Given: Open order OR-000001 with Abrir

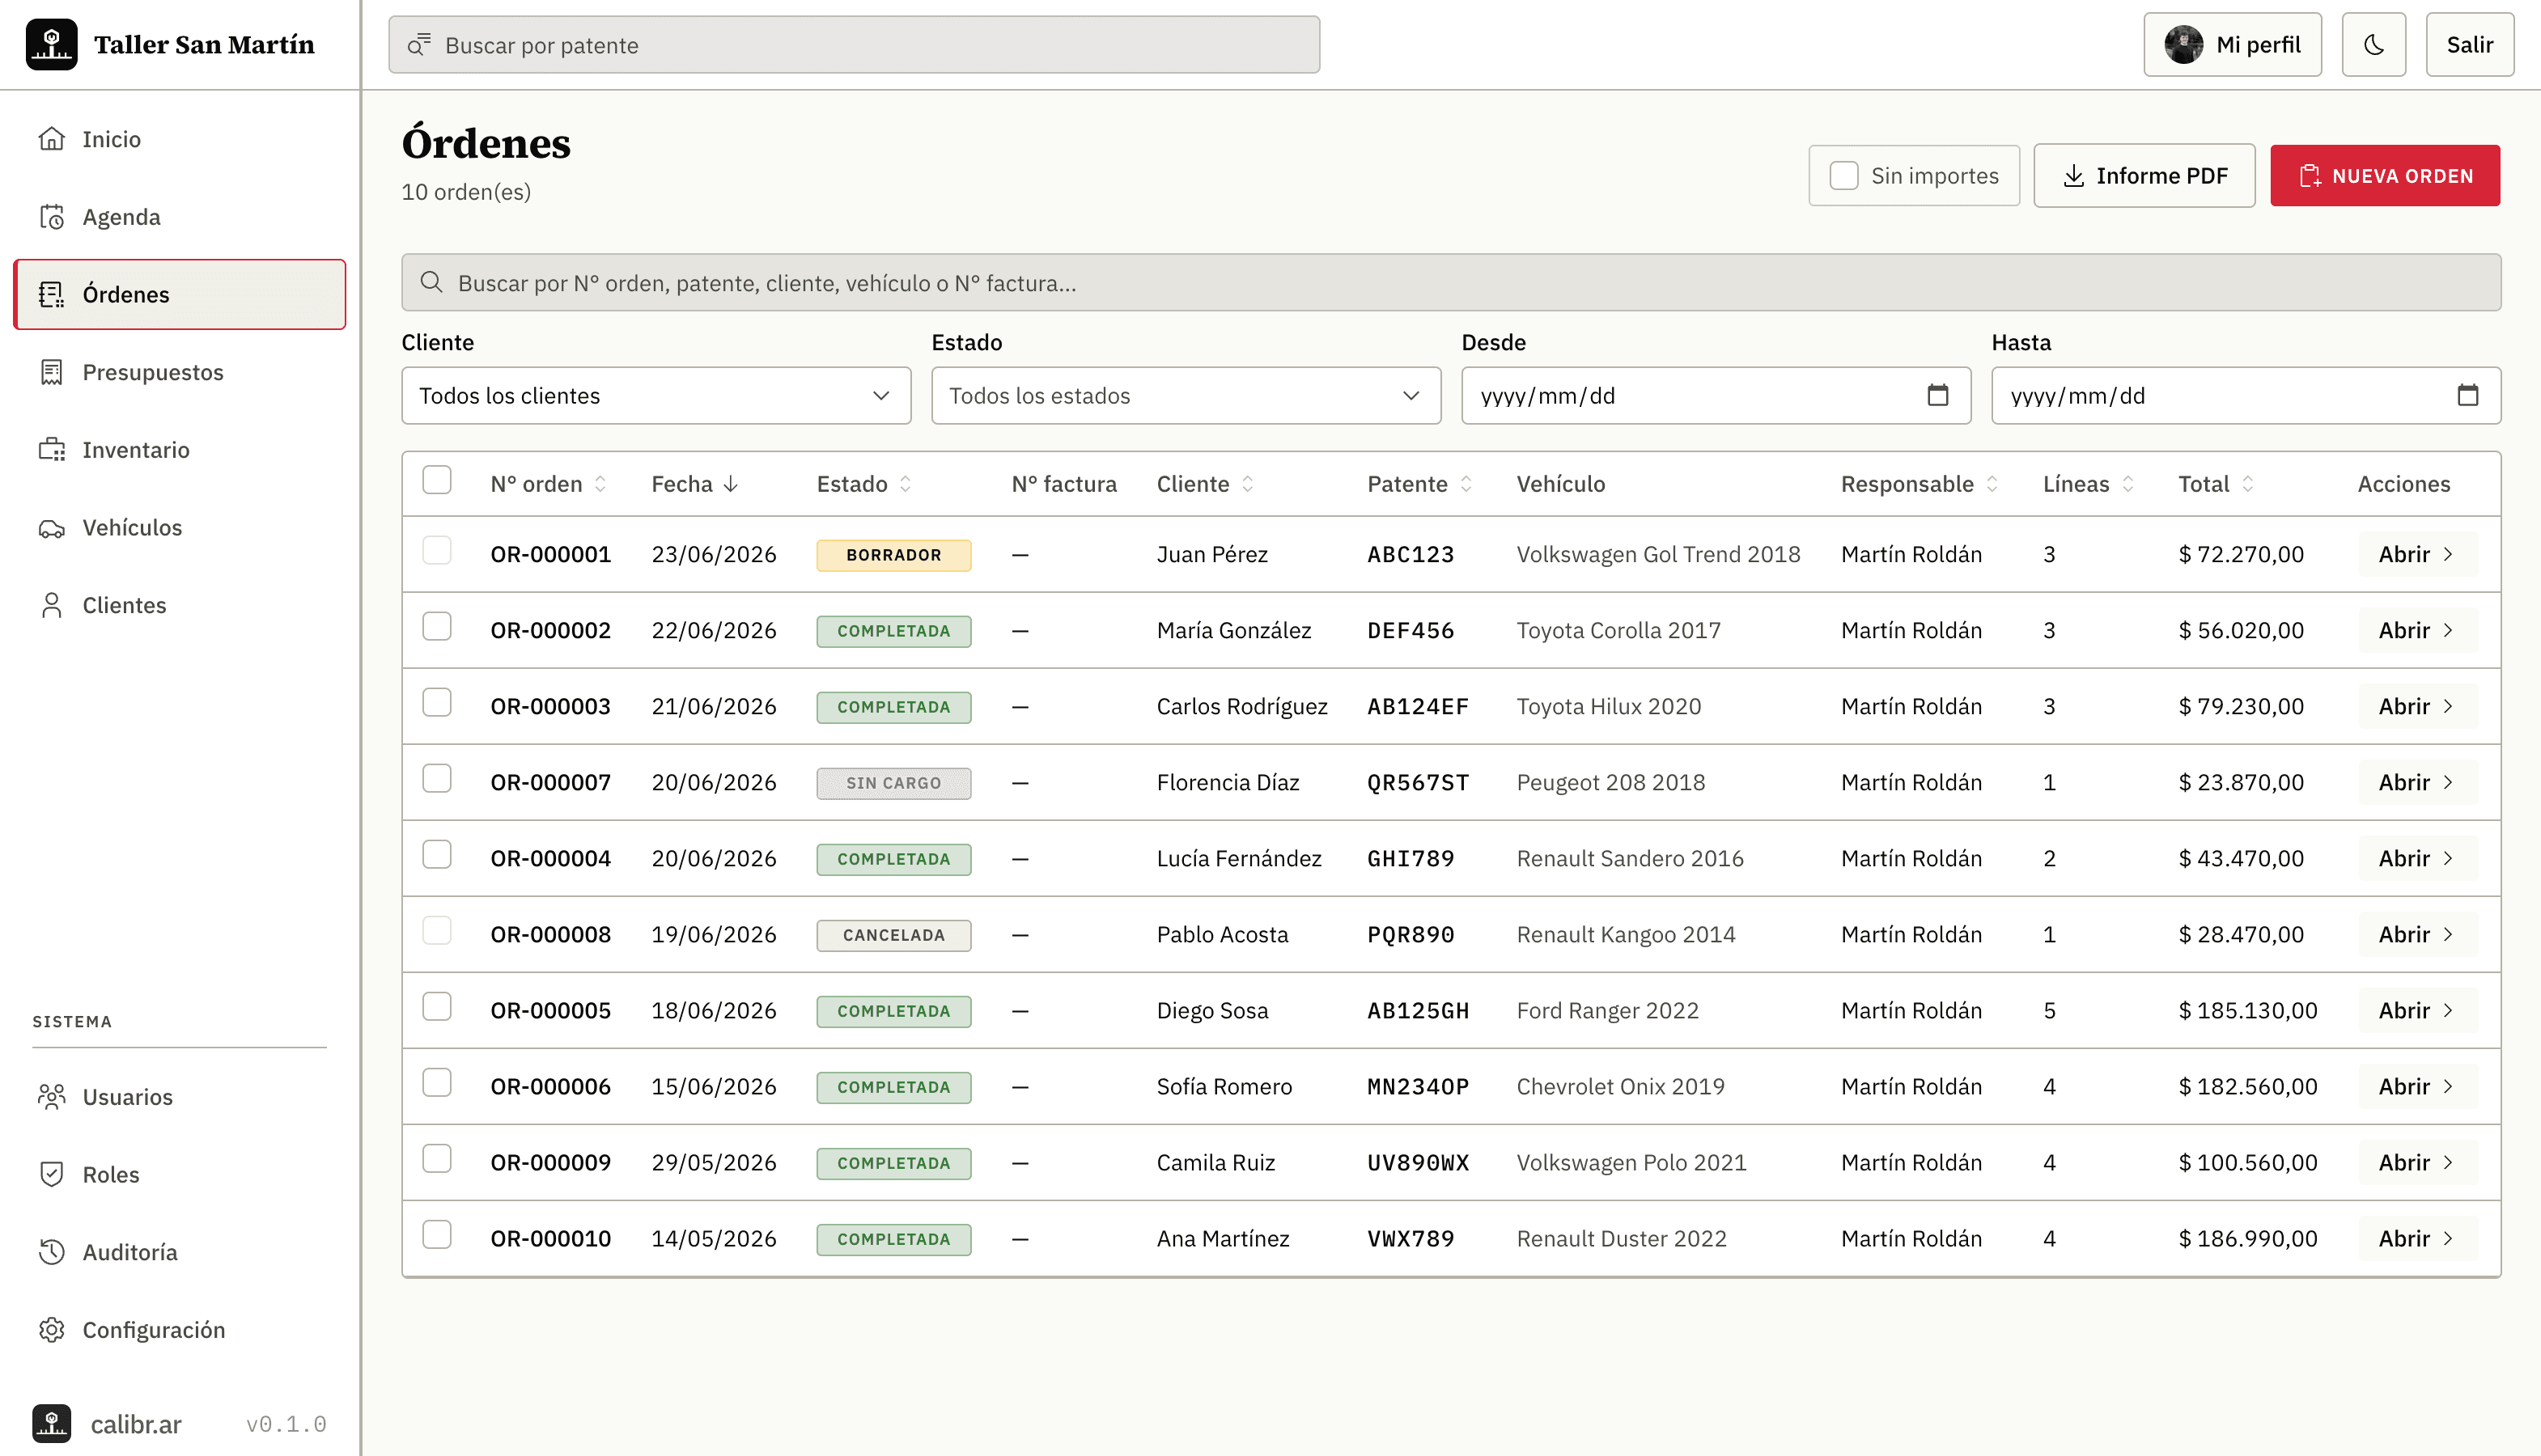Looking at the screenshot, I should (x=2417, y=554).
